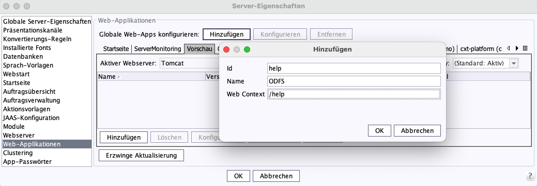Viewport: 537px width, 186px height.
Task: Select Module in sidebar
Action: pyautogui.click(x=47, y=127)
